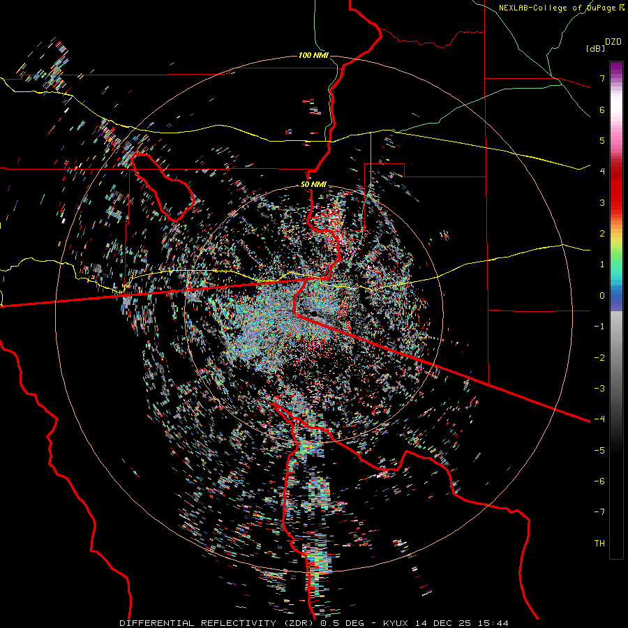Click the red segment of the colorbar near 3 dB
Image resolution: width=628 pixels, height=628 pixels.
616,200
